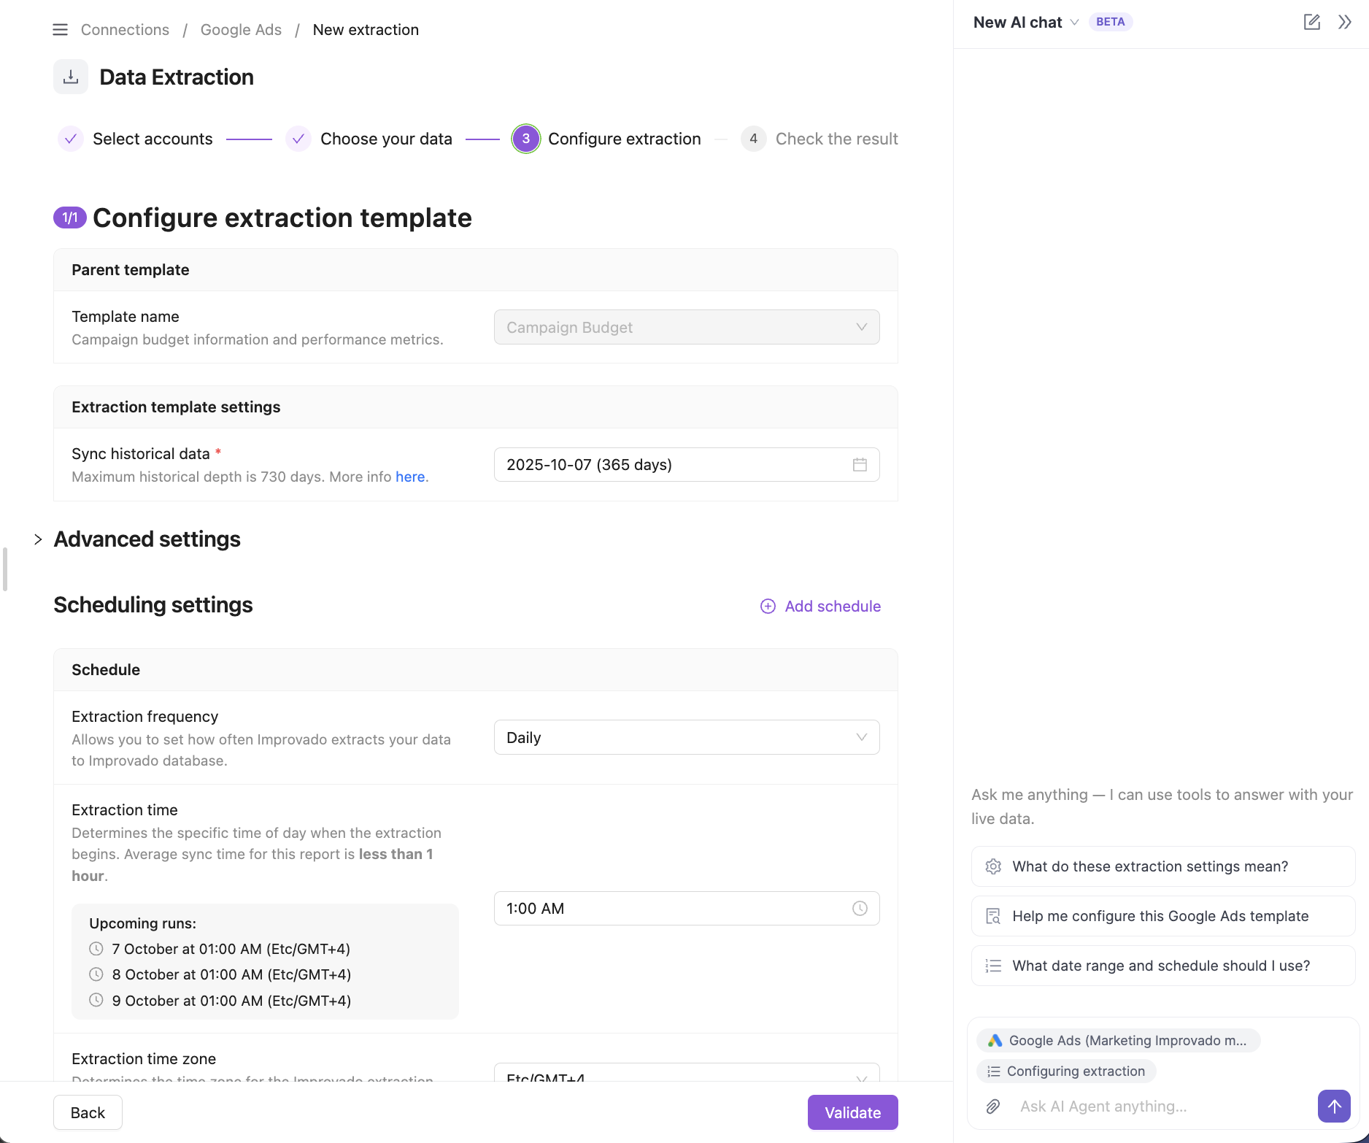The width and height of the screenshot is (1369, 1143).
Task: Click the Sync historical data date field
Action: (687, 465)
